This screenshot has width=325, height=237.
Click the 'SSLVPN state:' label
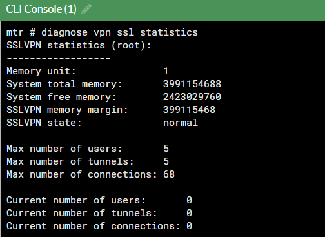[44, 123]
